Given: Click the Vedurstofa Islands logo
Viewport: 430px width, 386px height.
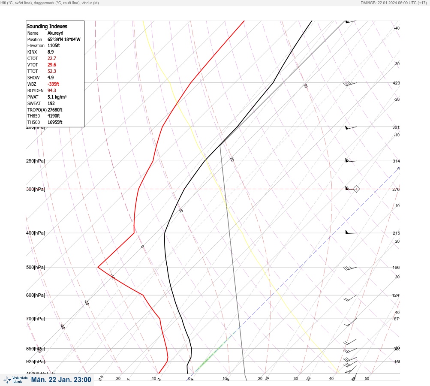Looking at the screenshot, I should pos(15,380).
